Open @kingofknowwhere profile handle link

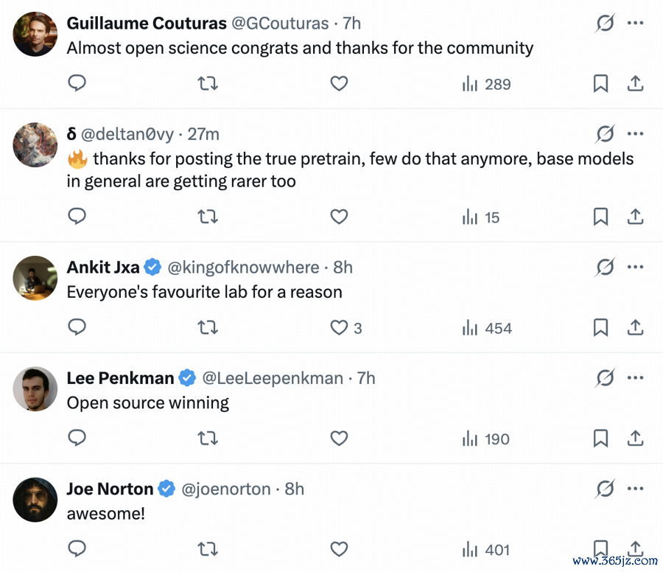coord(244,267)
